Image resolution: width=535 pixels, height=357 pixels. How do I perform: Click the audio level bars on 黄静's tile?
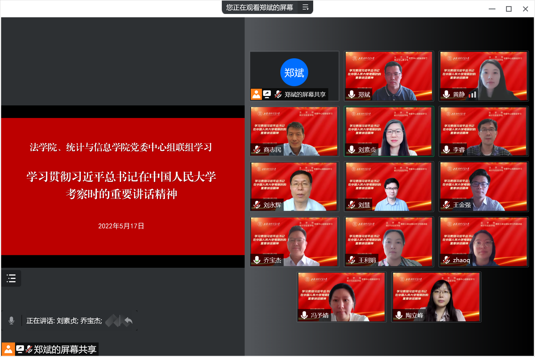[x=472, y=95]
